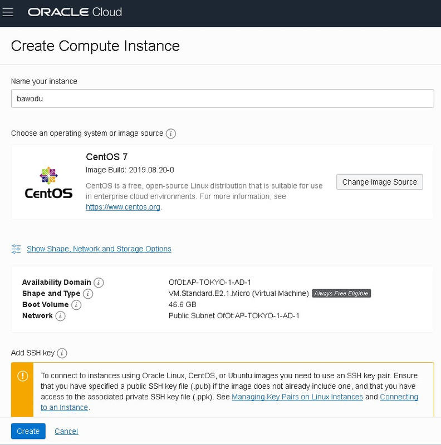The width and height of the screenshot is (441, 445).
Task: Click the Always Free Eligible badge
Action: coord(341,294)
